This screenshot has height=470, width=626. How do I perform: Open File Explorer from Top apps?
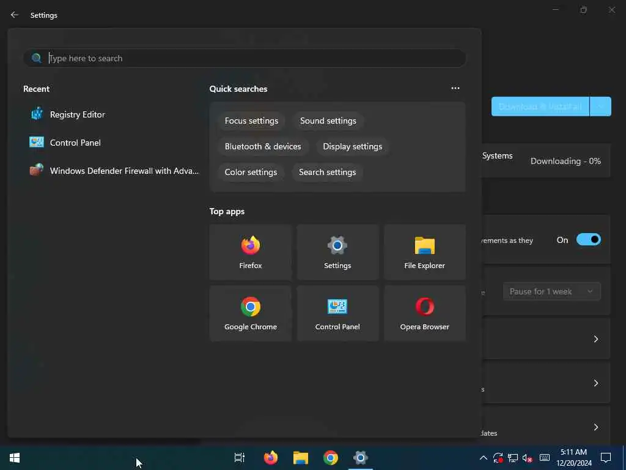tap(424, 252)
